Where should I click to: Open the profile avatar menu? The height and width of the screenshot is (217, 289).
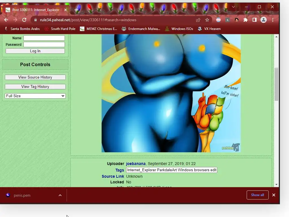pyautogui.click(x=264, y=20)
